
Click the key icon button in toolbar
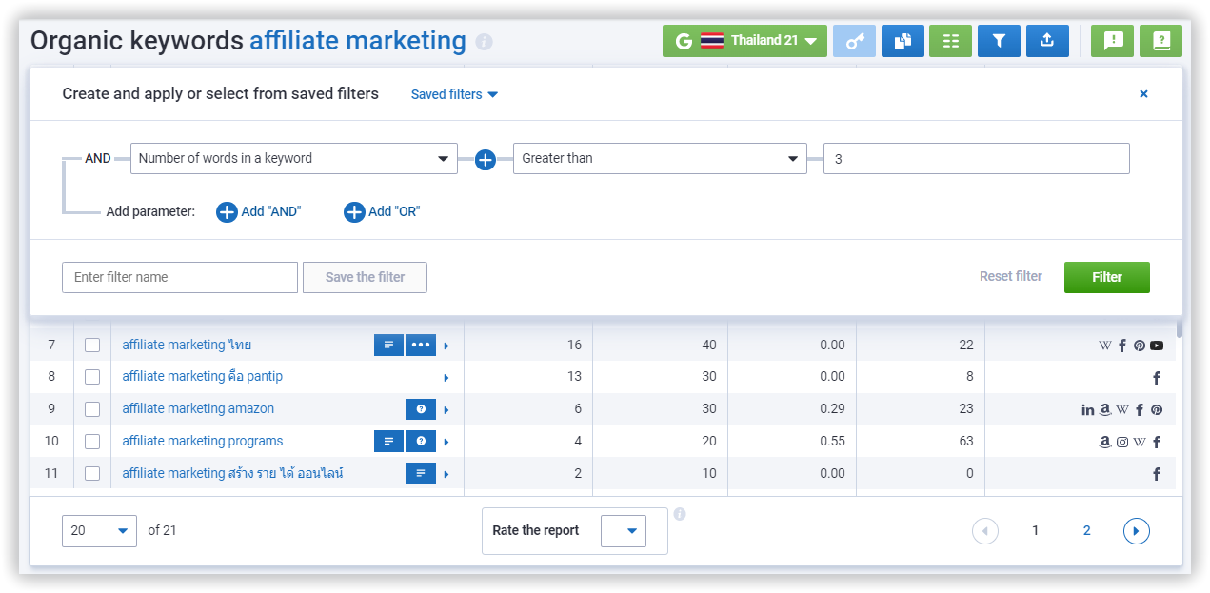pos(854,41)
